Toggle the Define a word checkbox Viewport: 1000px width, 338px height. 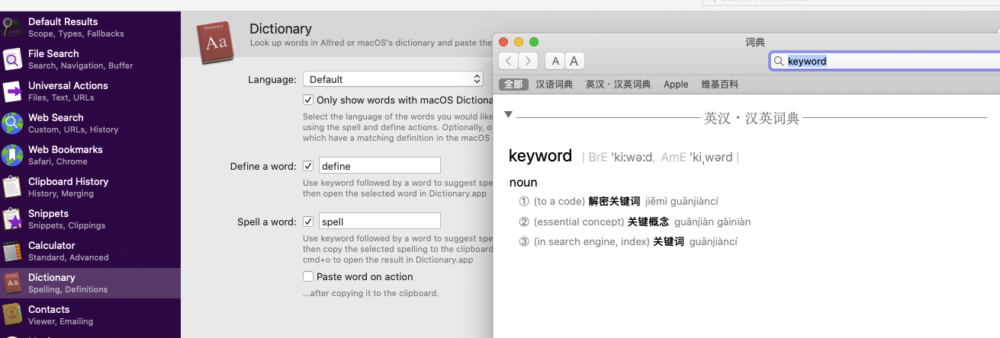pos(308,165)
